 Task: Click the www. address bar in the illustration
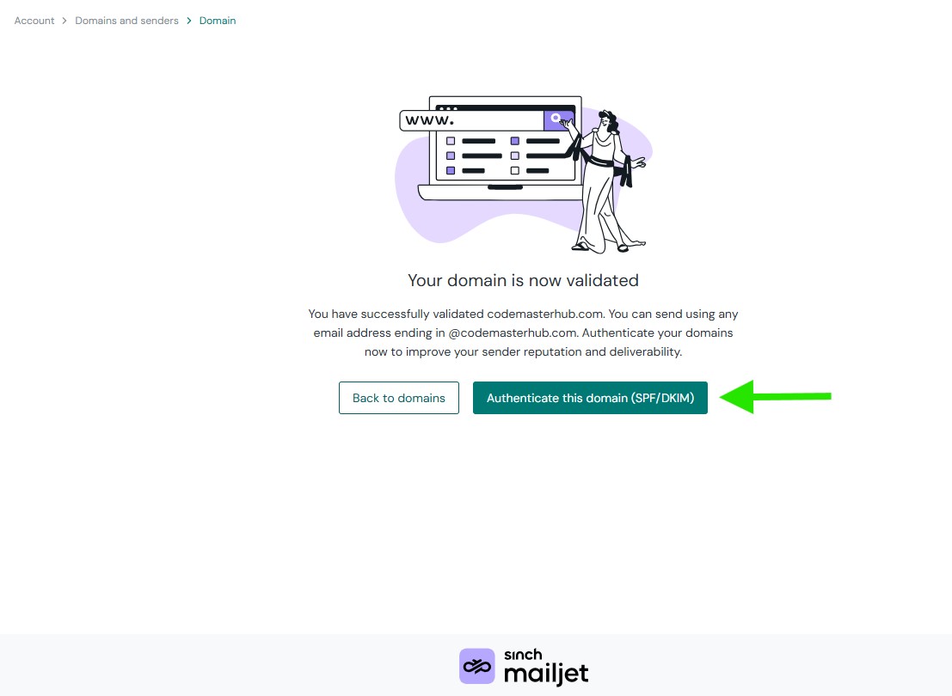click(472, 120)
